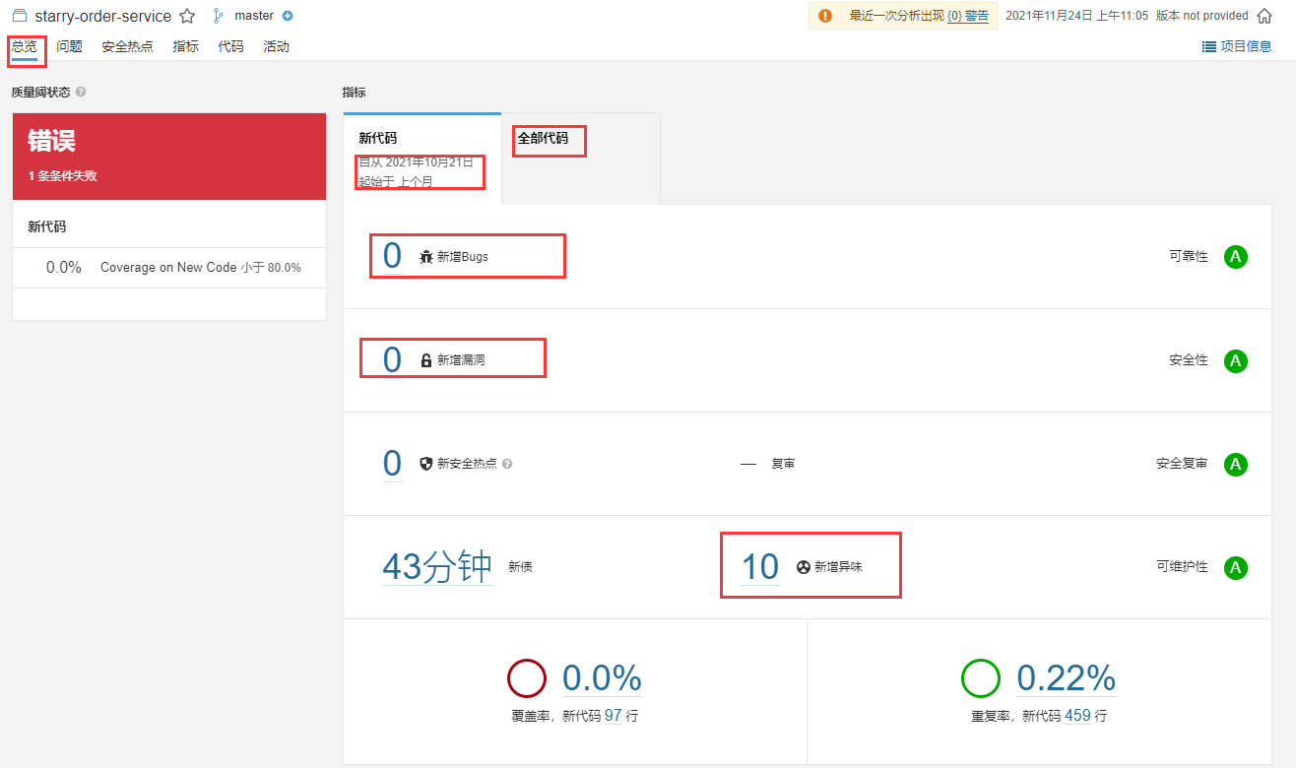Open the 0.0% coverage value

(602, 678)
